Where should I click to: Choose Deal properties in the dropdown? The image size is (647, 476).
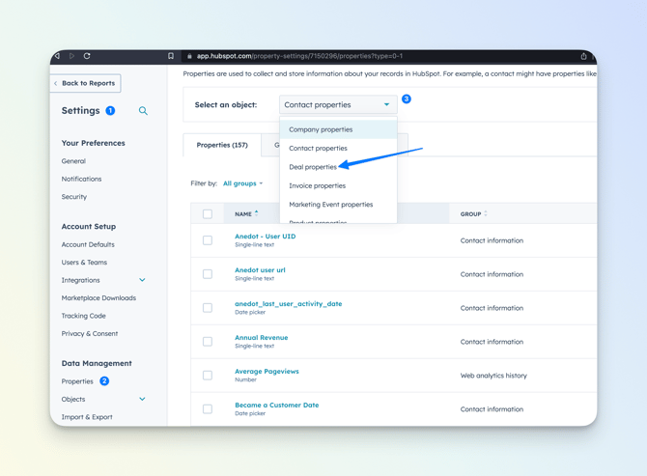338,167
